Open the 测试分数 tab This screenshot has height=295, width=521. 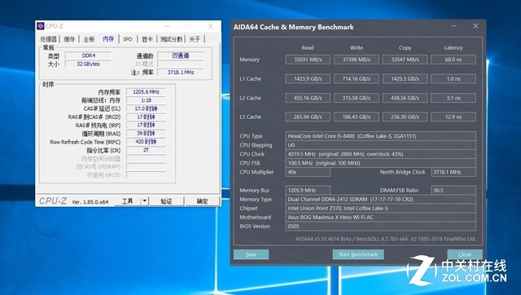pyautogui.click(x=171, y=39)
